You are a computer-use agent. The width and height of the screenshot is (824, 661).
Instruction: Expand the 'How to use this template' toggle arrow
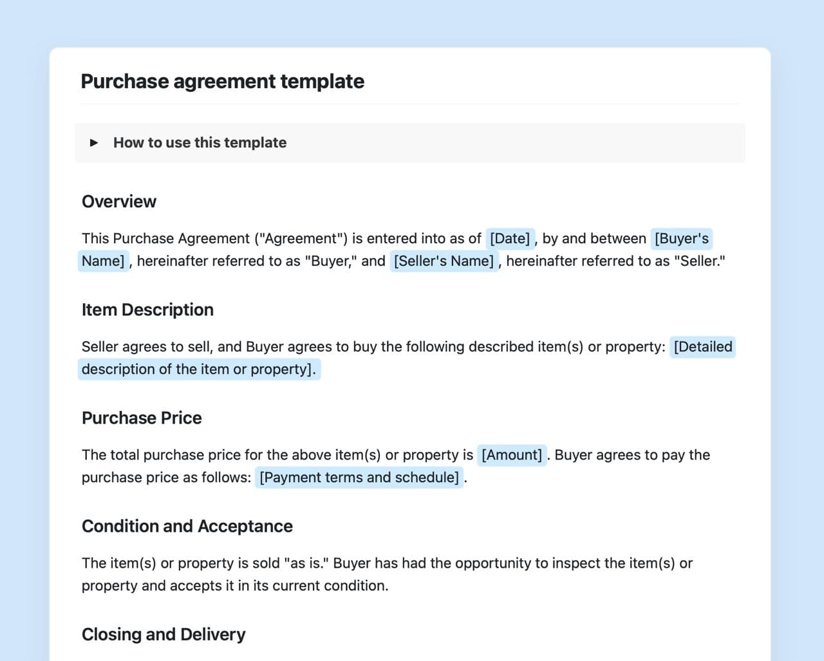[94, 143]
